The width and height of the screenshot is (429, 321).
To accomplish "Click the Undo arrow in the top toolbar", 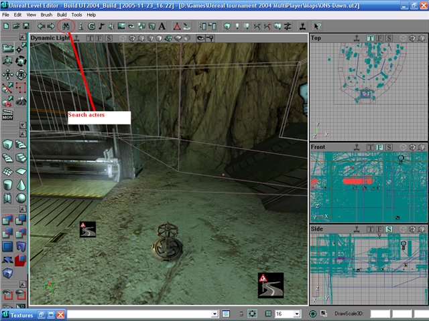I will [41, 26].
